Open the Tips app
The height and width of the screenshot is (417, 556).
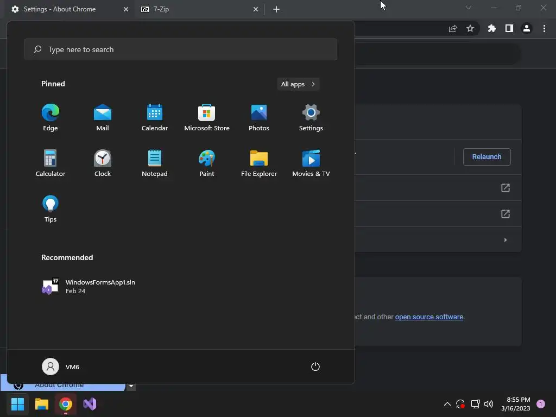tap(50, 209)
